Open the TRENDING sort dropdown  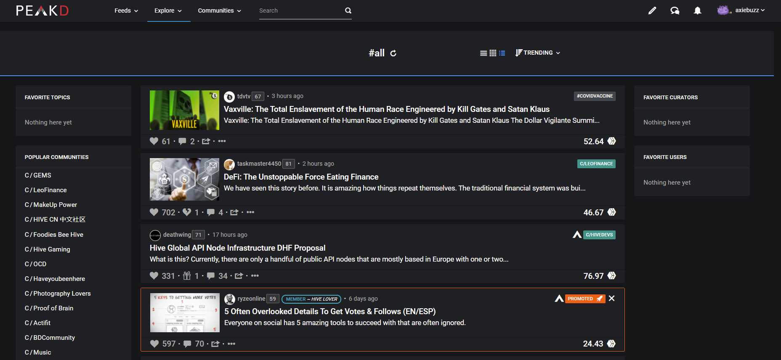click(x=538, y=53)
